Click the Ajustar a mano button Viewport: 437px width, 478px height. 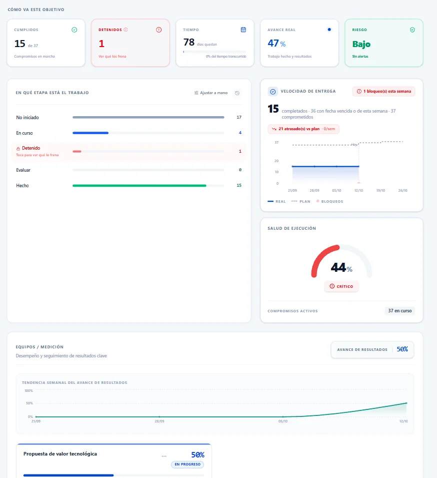pyautogui.click(x=211, y=93)
